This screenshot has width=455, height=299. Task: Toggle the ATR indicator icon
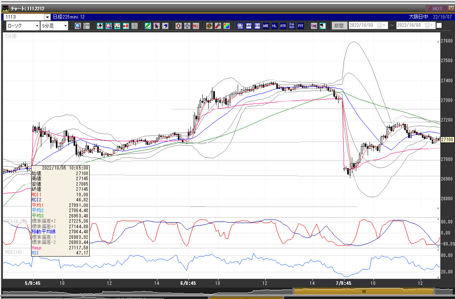click(x=283, y=26)
